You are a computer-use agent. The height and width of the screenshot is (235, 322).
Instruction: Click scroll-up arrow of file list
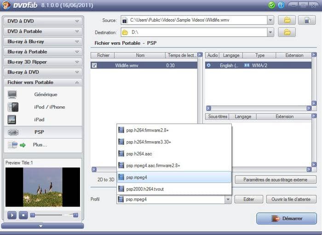pos(200,55)
